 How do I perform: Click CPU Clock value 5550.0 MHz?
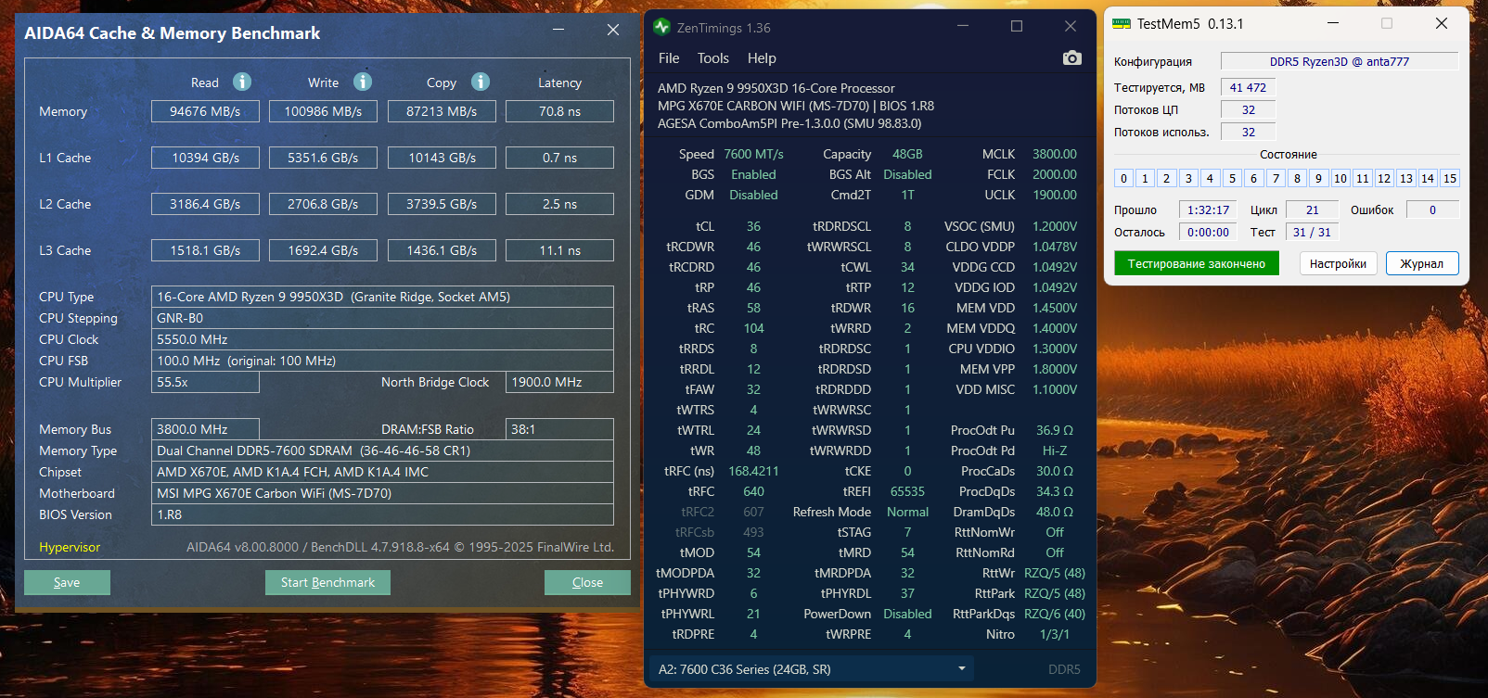(x=382, y=339)
